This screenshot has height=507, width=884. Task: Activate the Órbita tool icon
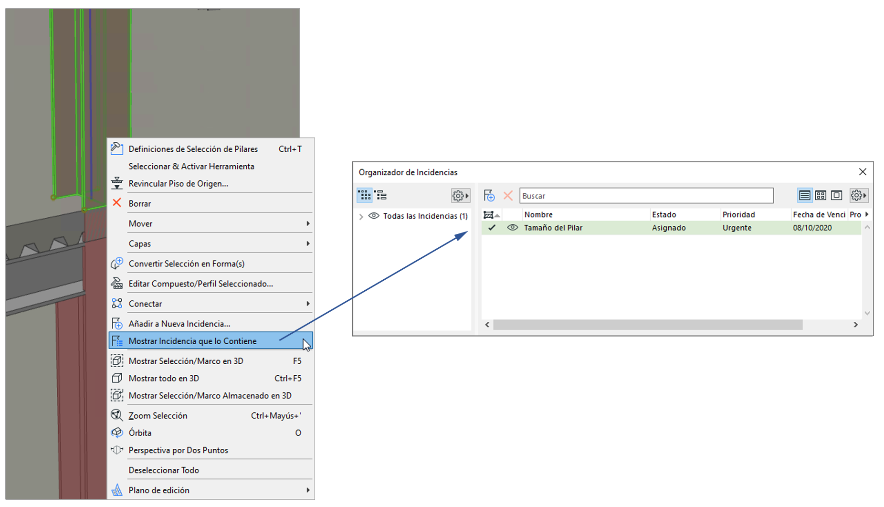[117, 433]
